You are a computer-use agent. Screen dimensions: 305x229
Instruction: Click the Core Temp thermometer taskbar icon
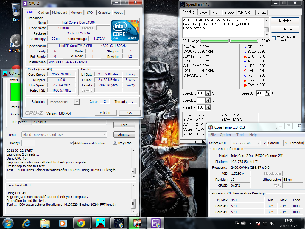click(x=137, y=223)
